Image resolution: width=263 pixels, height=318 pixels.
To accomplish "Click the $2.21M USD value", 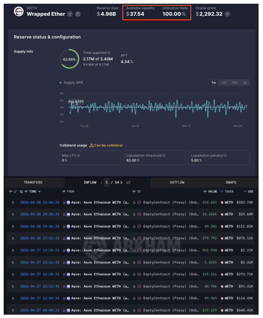I will pos(247,250).
